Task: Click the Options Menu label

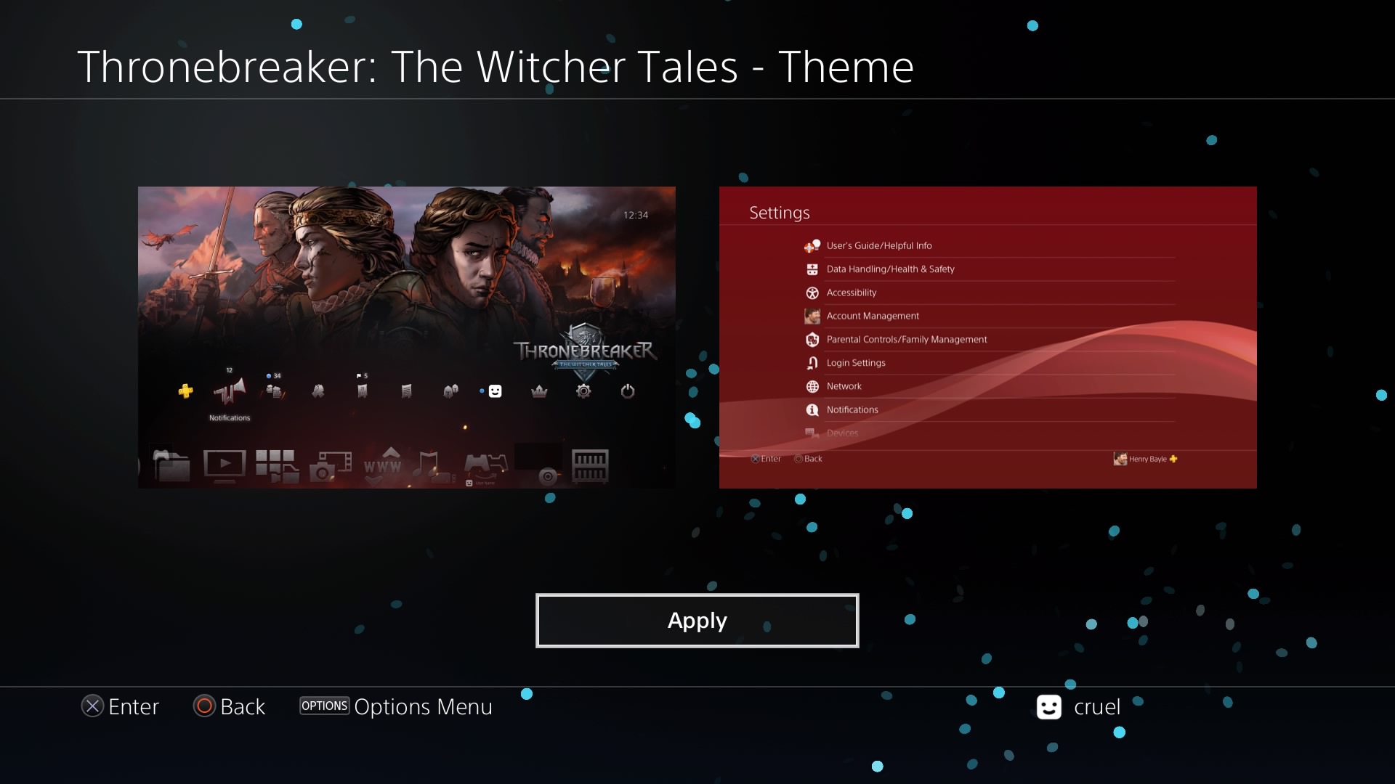Action: coord(423,706)
